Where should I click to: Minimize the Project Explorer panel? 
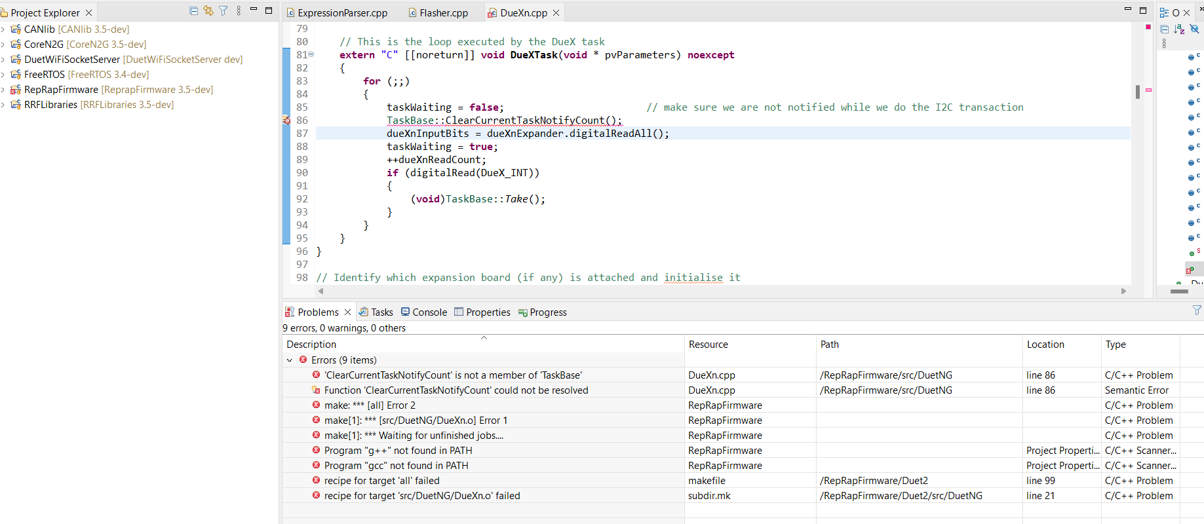[254, 9]
